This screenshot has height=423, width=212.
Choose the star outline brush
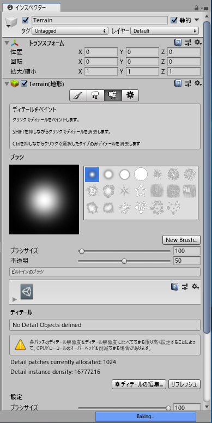coord(141,191)
